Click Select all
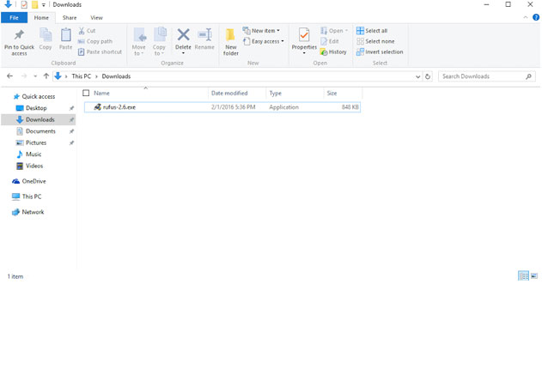The width and height of the screenshot is (542, 381). [x=372, y=31]
